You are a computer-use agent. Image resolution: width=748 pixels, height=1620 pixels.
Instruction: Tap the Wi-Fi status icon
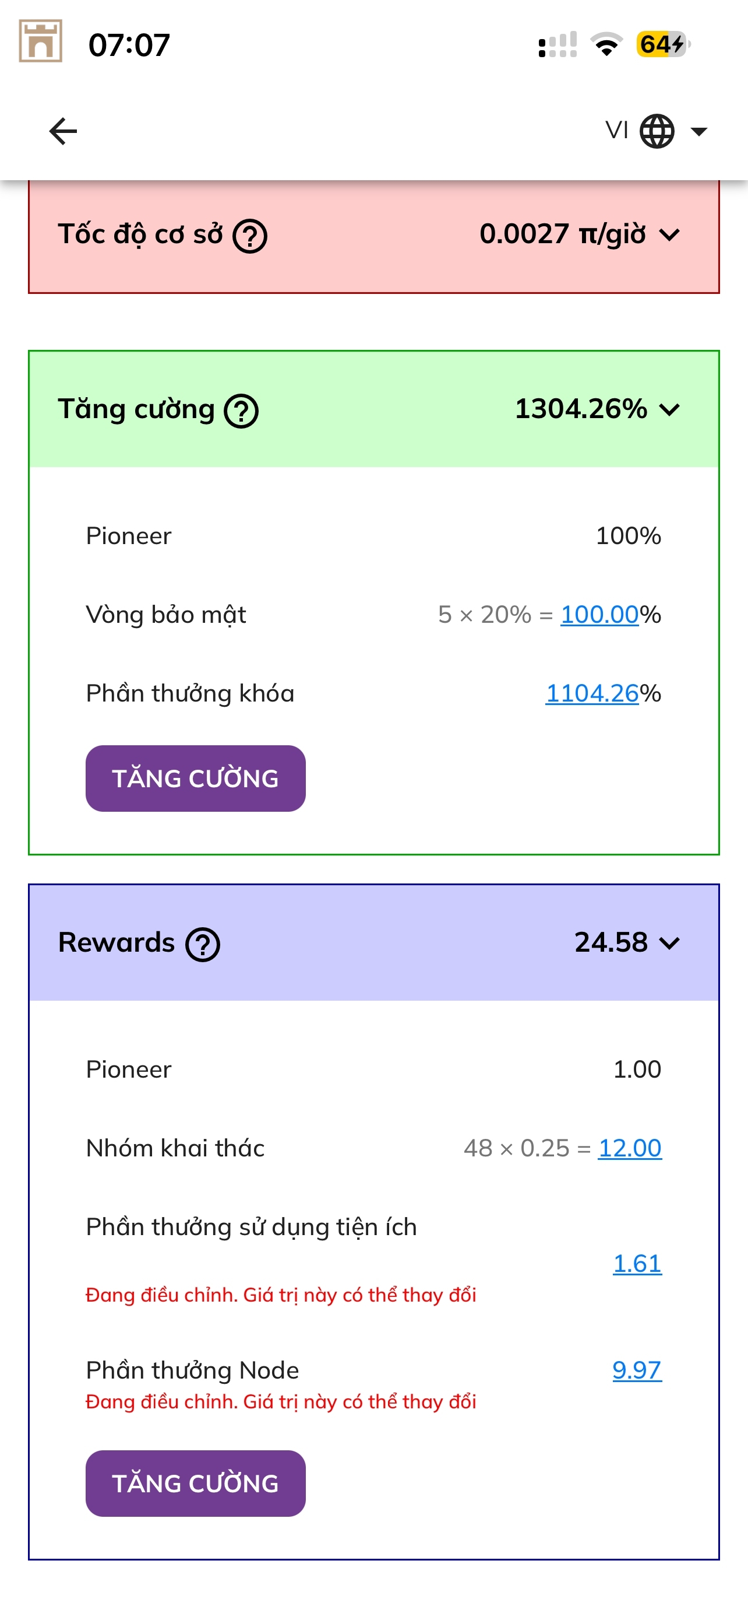click(x=606, y=45)
